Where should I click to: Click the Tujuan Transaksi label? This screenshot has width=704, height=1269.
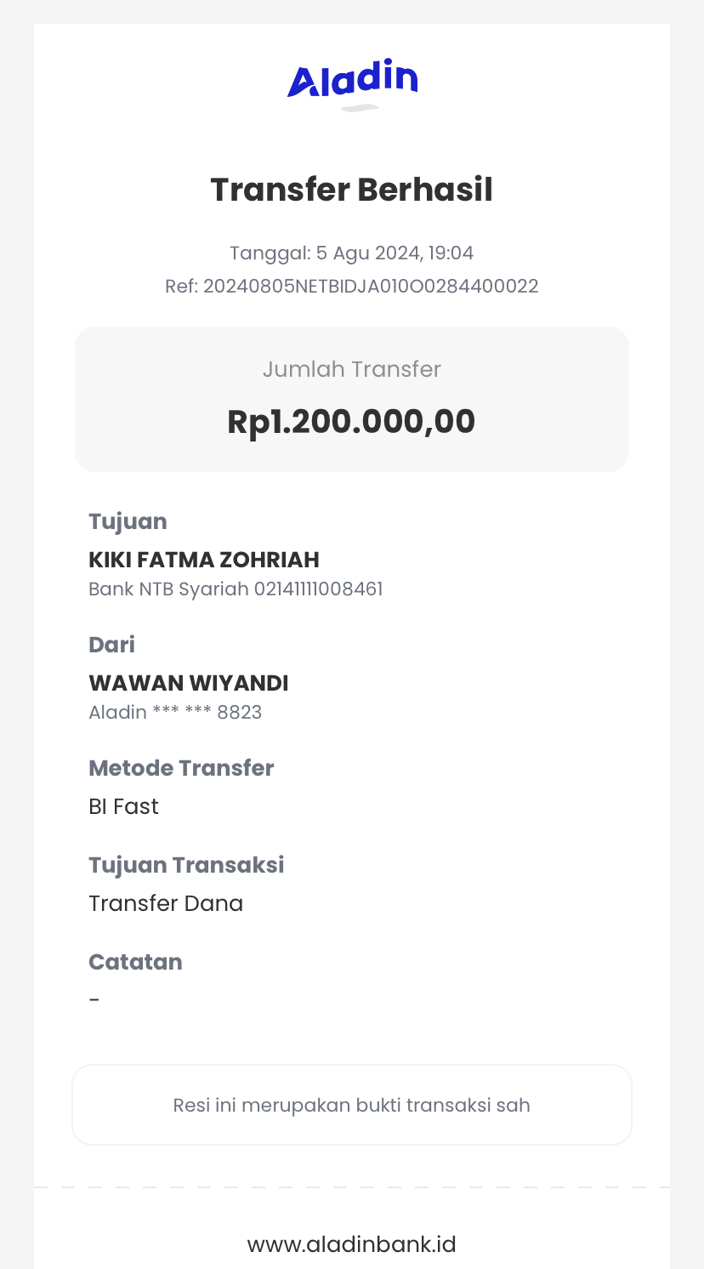(x=186, y=865)
